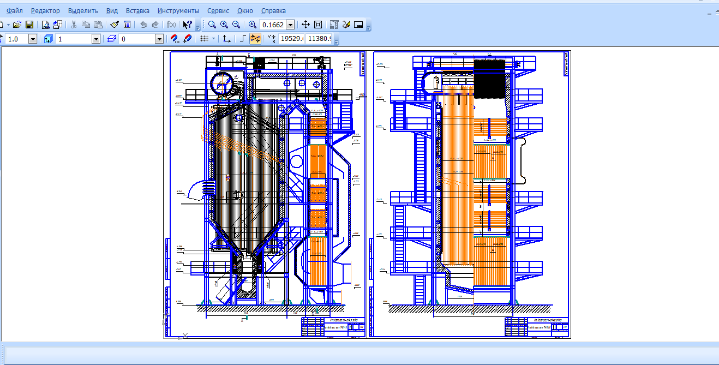This screenshot has height=365, width=719.
Task: Save the document with the floppy disk icon
Action: click(x=29, y=25)
